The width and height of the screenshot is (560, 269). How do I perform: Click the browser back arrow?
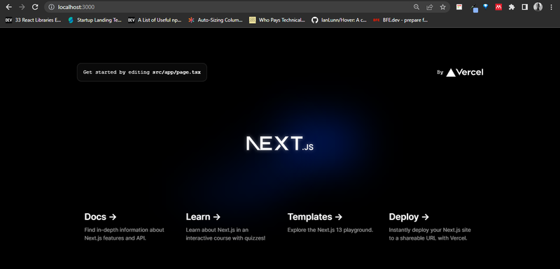pyautogui.click(x=8, y=7)
